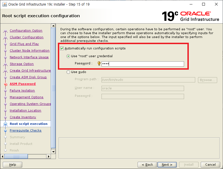This screenshot has height=169, width=223.
Task: Open Management Options step
Action: pyautogui.click(x=26, y=97)
